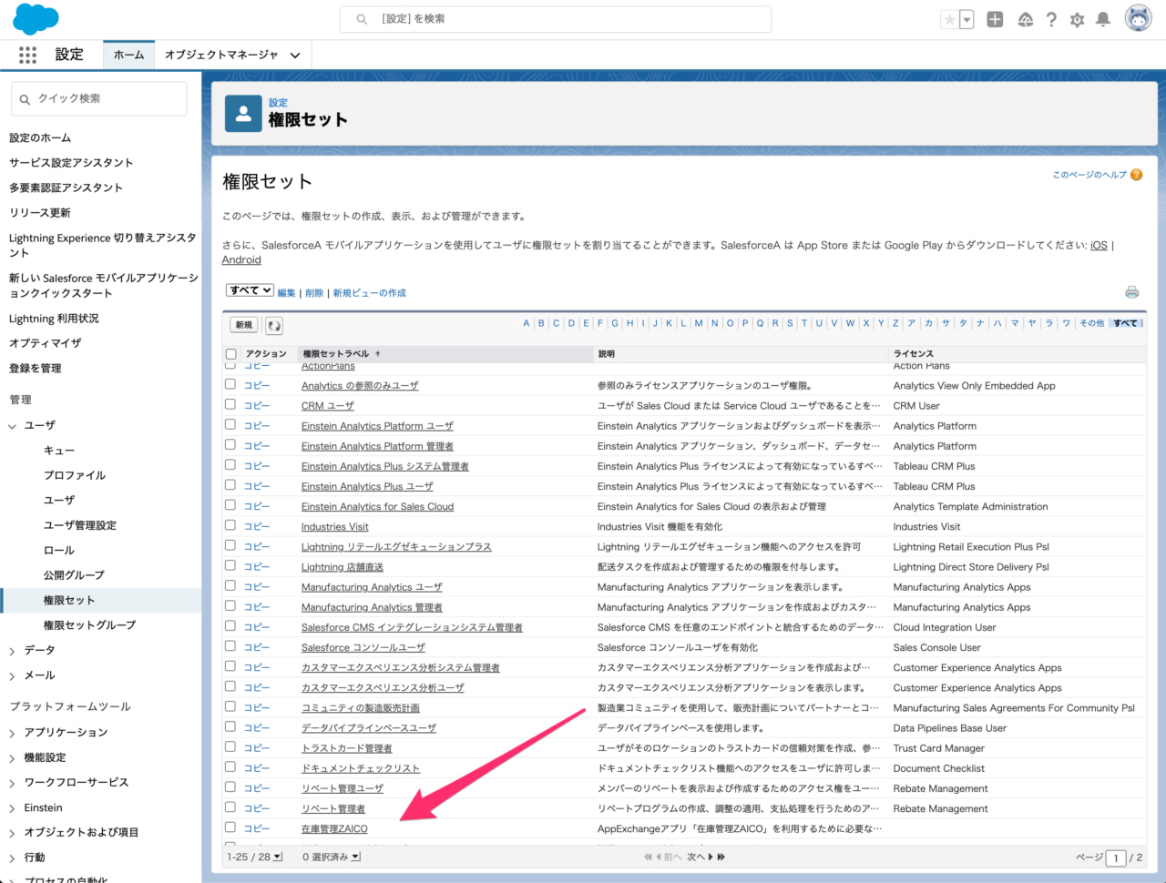The image size is (1166, 883).
Task: Select the ホーム tab
Action: point(128,55)
